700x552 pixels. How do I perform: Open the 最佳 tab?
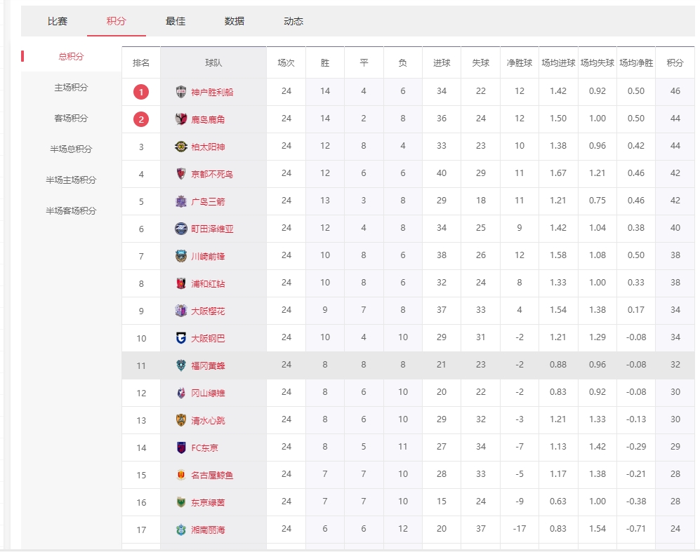[176, 21]
